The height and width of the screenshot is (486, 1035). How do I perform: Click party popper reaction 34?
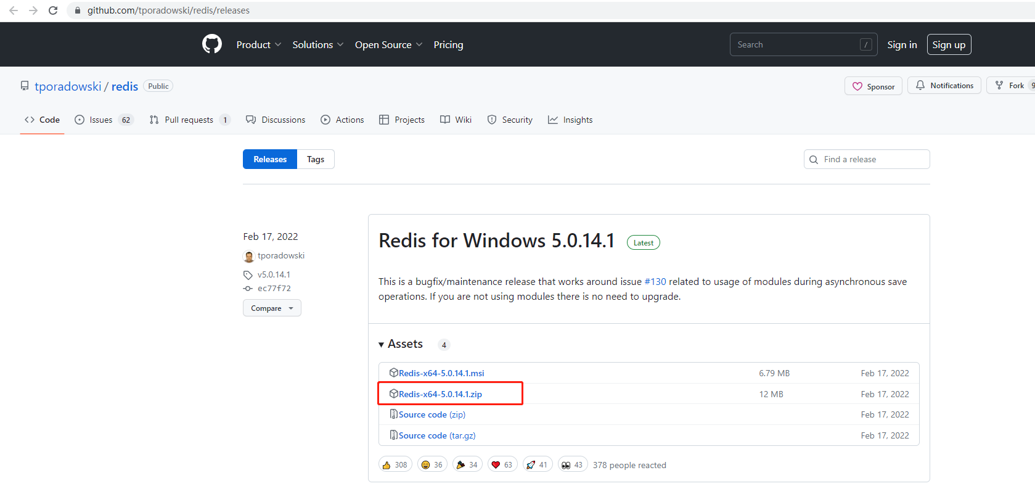[x=467, y=464]
